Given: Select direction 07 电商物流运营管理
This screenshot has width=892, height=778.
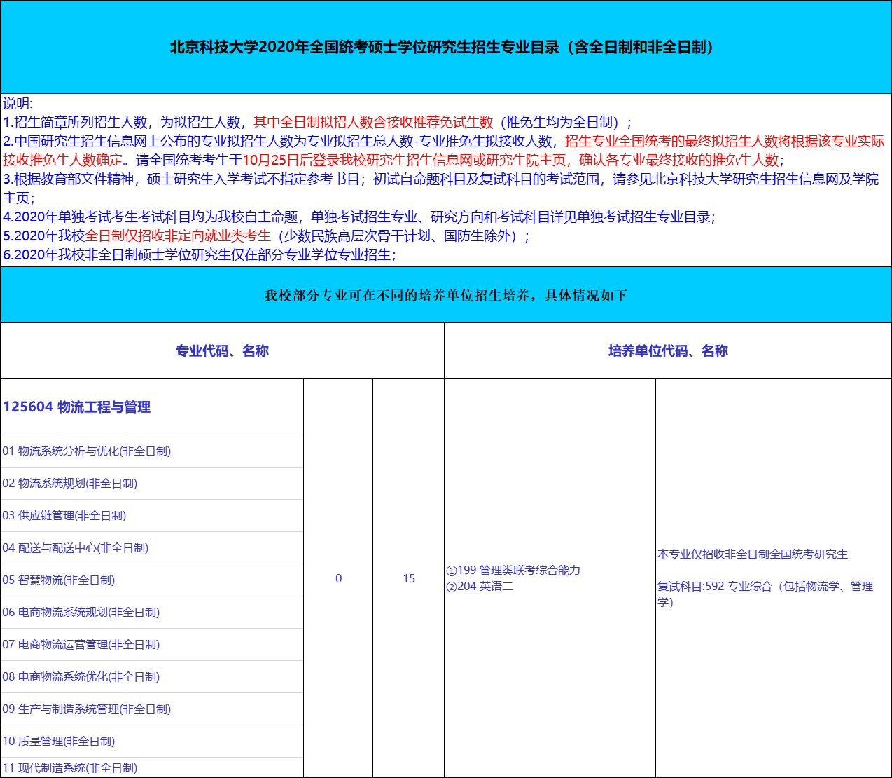Looking at the screenshot, I should click(x=81, y=645).
